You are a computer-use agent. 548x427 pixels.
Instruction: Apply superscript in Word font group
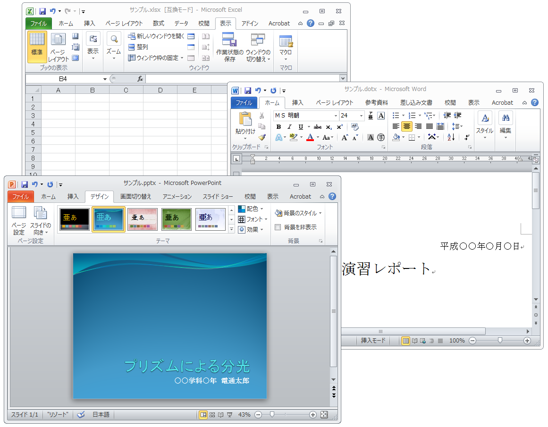[340, 127]
